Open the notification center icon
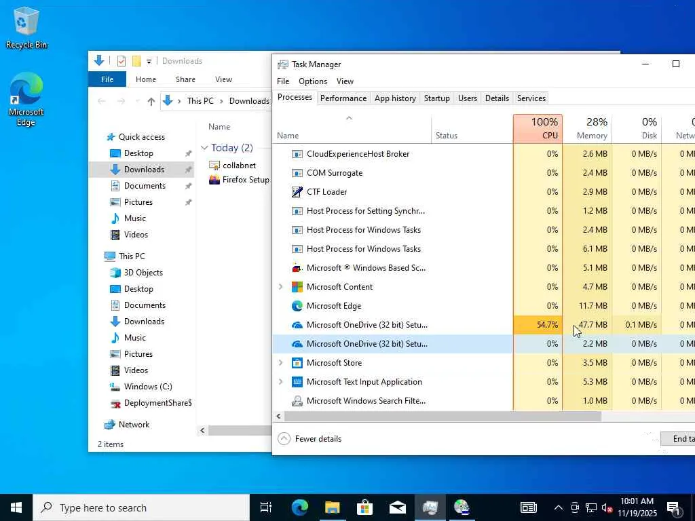Viewport: 695px width, 521px height. [674, 507]
